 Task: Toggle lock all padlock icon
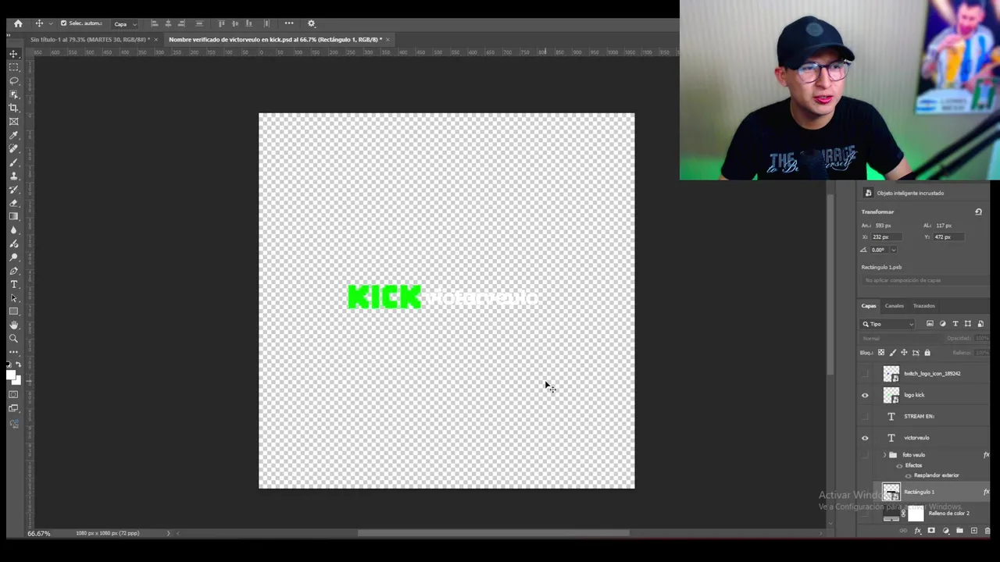pyautogui.click(x=927, y=353)
